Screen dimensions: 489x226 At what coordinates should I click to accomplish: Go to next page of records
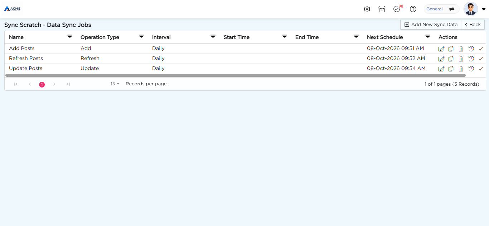[x=54, y=84]
